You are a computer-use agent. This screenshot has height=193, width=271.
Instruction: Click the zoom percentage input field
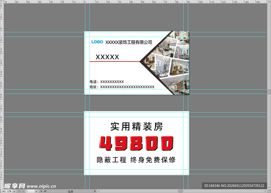(x=7, y=191)
